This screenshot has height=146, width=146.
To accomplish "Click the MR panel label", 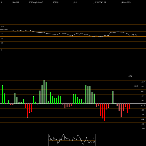I will (x=130, y=76).
